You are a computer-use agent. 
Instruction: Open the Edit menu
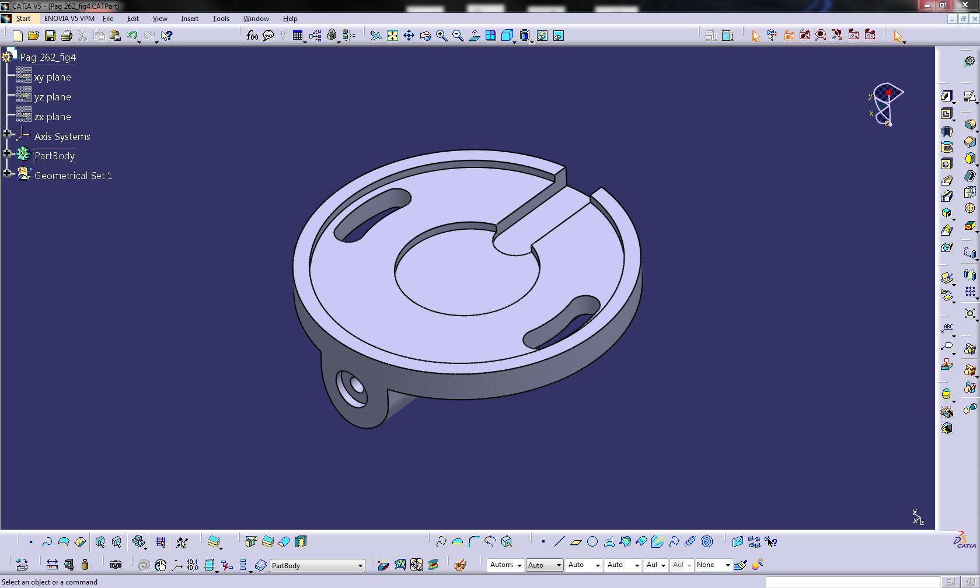tap(133, 19)
